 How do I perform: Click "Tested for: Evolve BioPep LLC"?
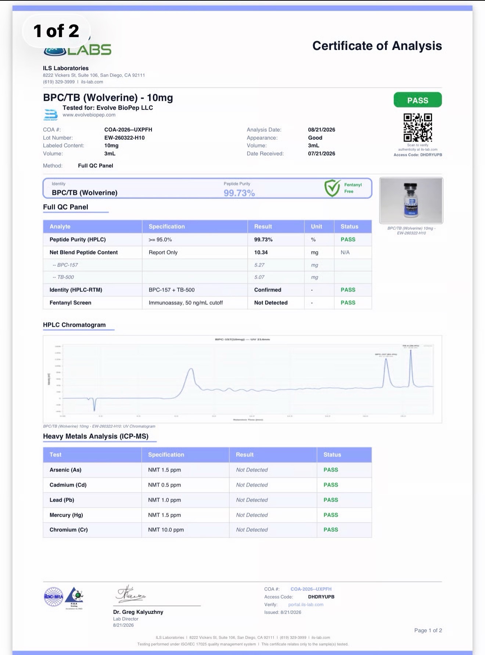108,108
